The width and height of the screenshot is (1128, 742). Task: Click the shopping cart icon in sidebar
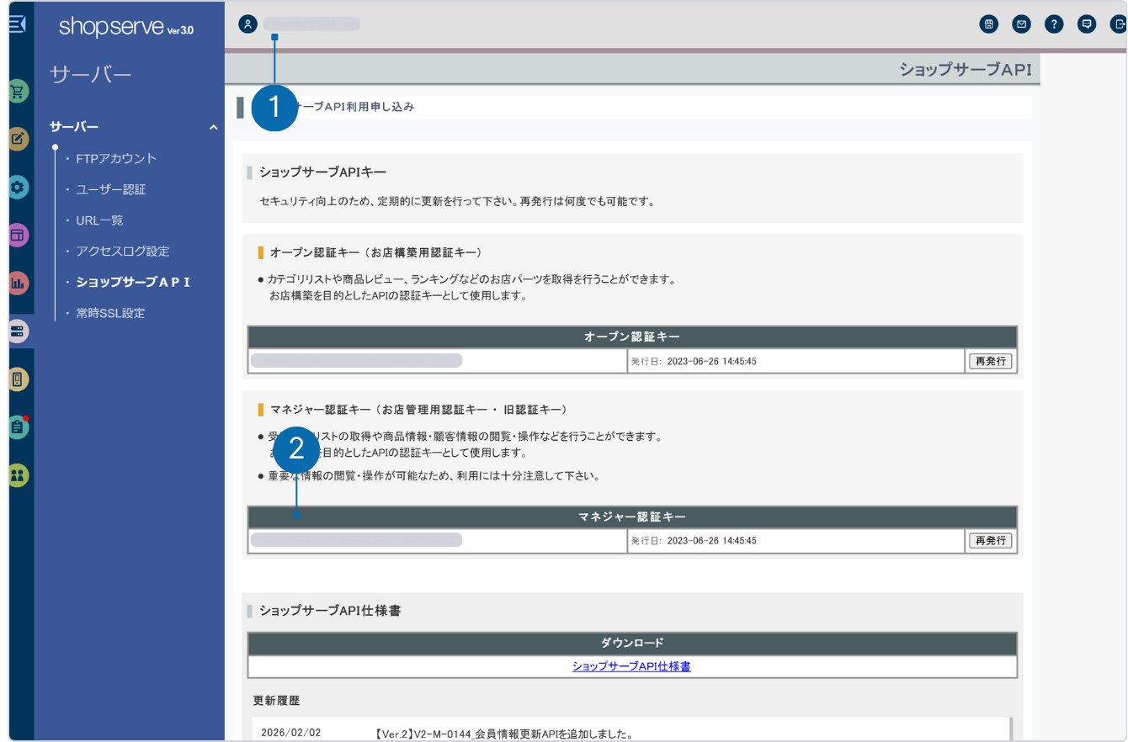click(x=19, y=91)
